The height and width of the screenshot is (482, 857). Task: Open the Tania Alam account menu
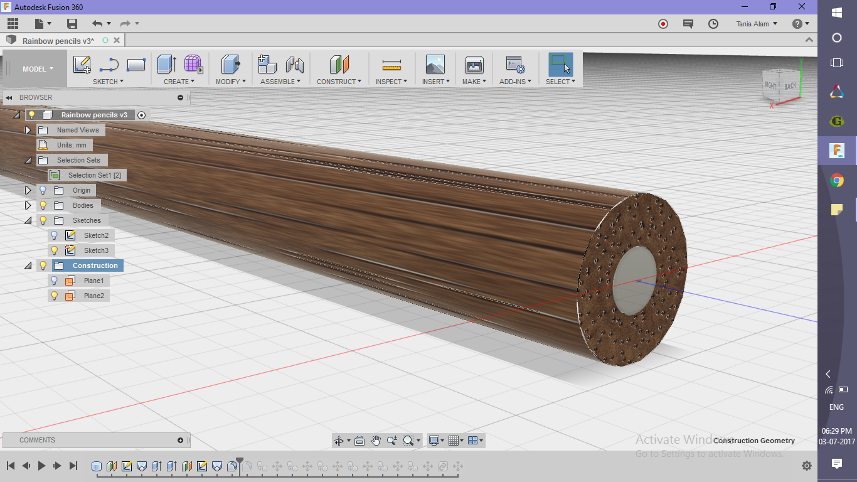point(757,24)
